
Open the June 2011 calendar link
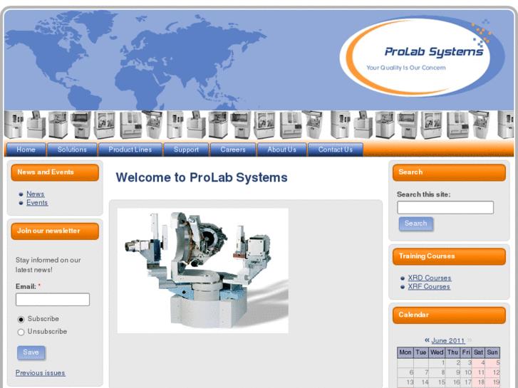pyautogui.click(x=448, y=340)
